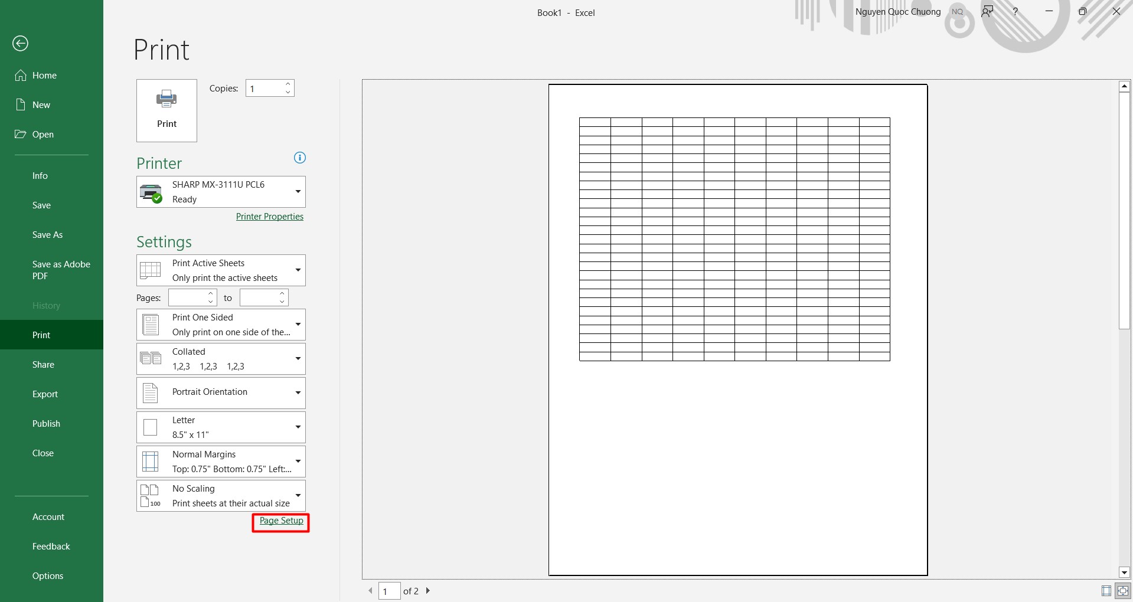Open the Save As menu item
Image resolution: width=1133 pixels, height=602 pixels.
(x=47, y=235)
